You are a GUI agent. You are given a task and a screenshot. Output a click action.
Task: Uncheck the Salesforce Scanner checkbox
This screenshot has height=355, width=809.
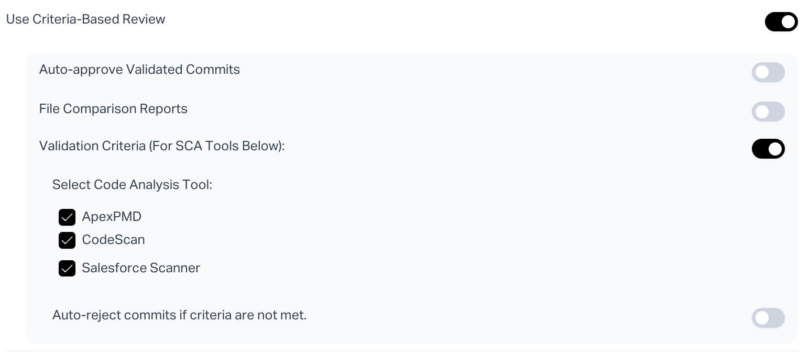tap(67, 269)
